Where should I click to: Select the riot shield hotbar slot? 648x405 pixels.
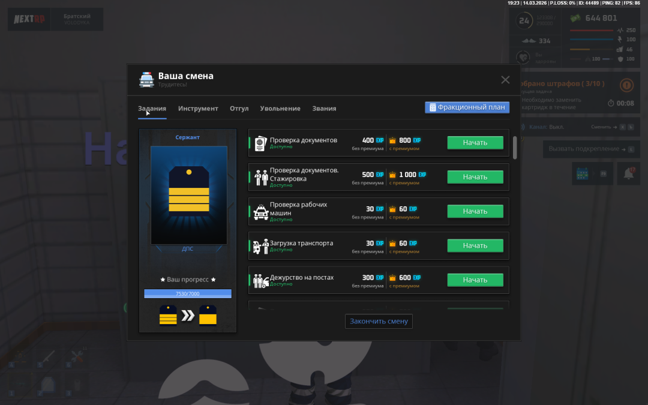pyautogui.click(x=47, y=384)
